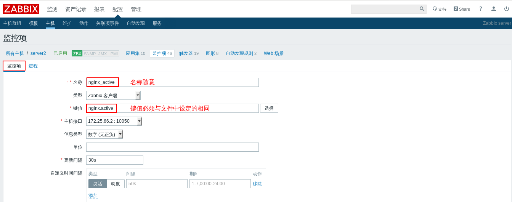Click the IPMI availability badge

(x=114, y=54)
